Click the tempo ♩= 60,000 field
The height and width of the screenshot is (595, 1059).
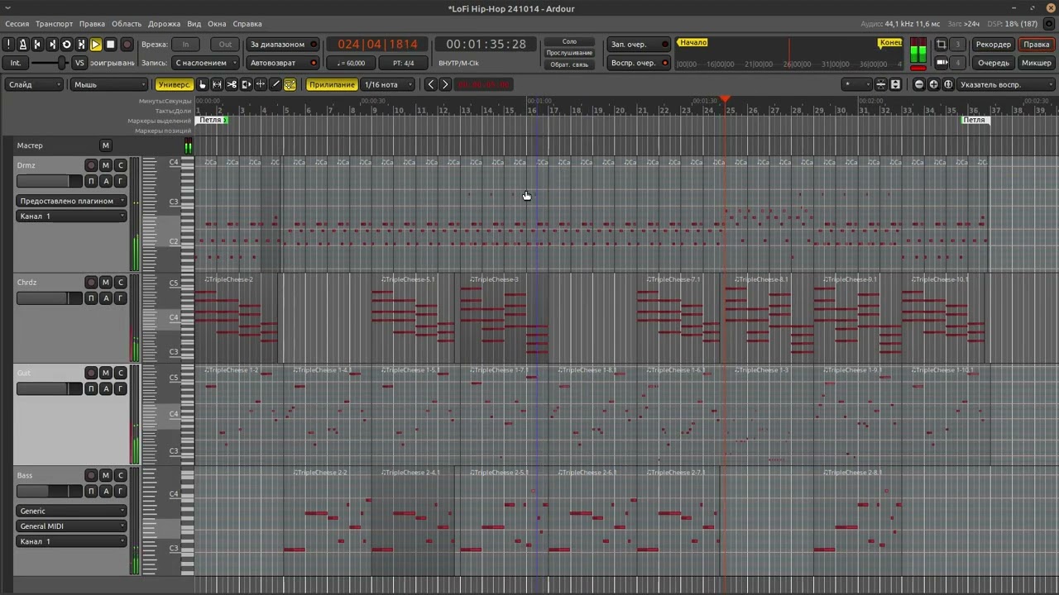click(x=352, y=63)
